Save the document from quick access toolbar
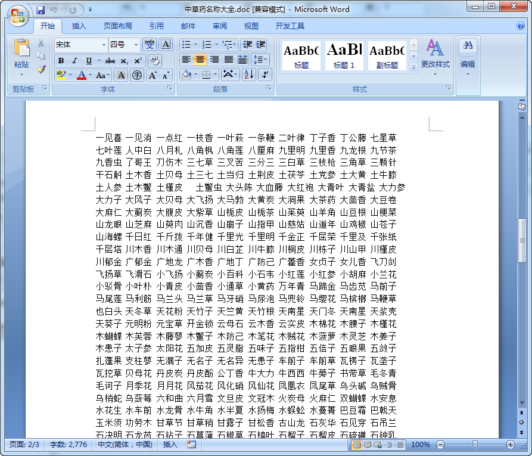The width and height of the screenshot is (532, 456). [41, 10]
